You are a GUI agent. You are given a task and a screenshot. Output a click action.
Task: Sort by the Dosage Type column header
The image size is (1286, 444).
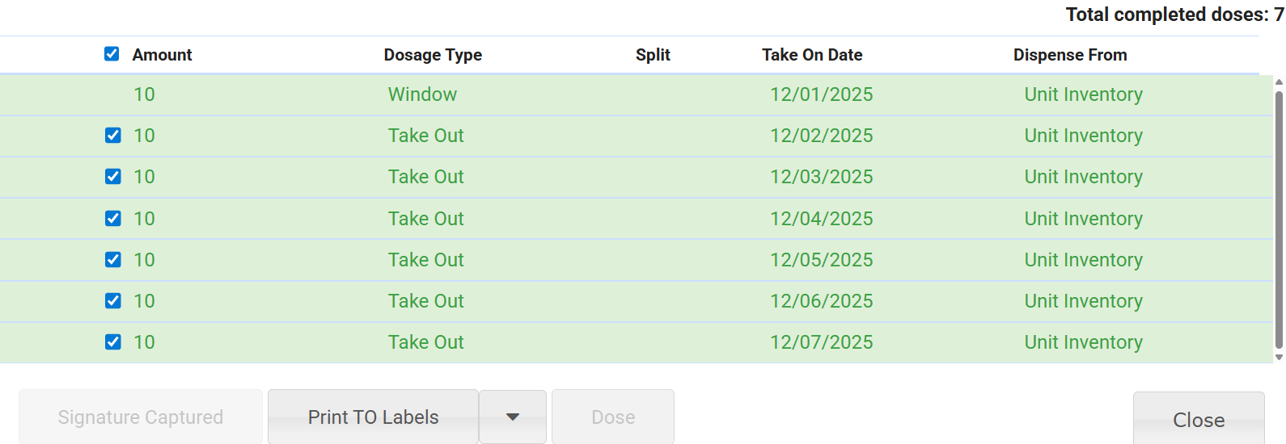[433, 55]
